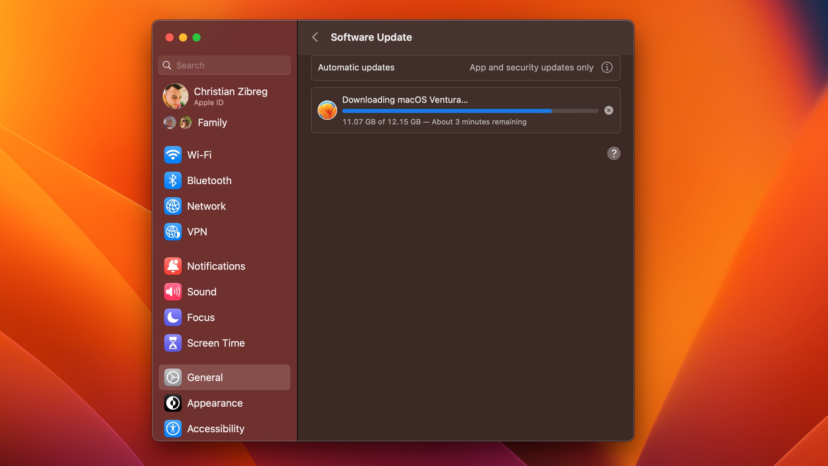Screen dimensions: 828x466
Task: Click the macOS Ventura download progress bar
Action: point(470,111)
